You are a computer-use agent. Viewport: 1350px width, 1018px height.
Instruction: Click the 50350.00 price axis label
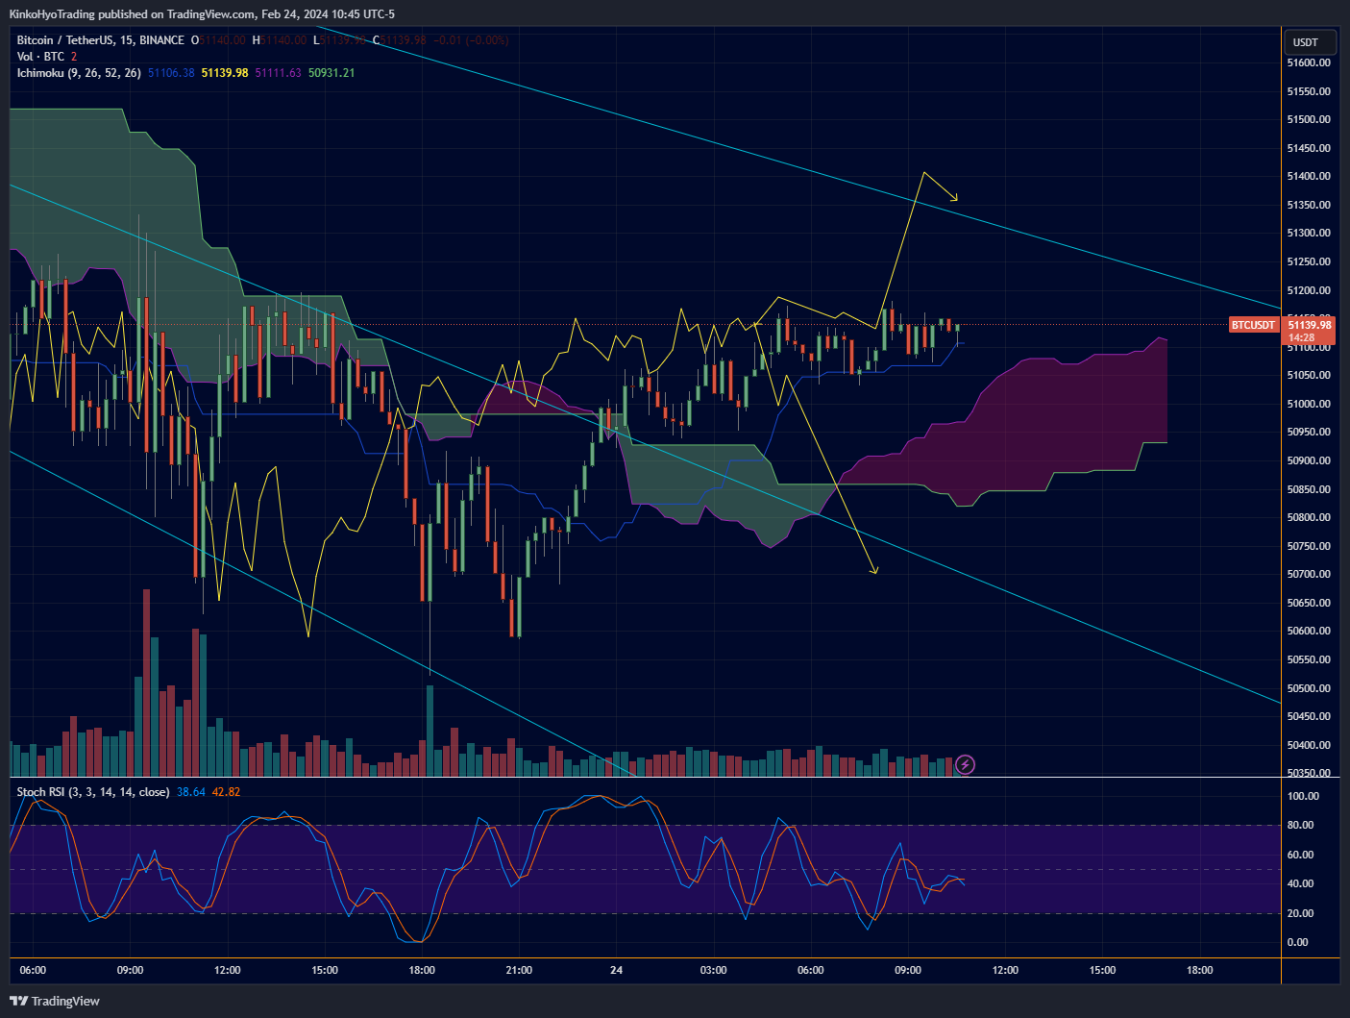[1309, 773]
